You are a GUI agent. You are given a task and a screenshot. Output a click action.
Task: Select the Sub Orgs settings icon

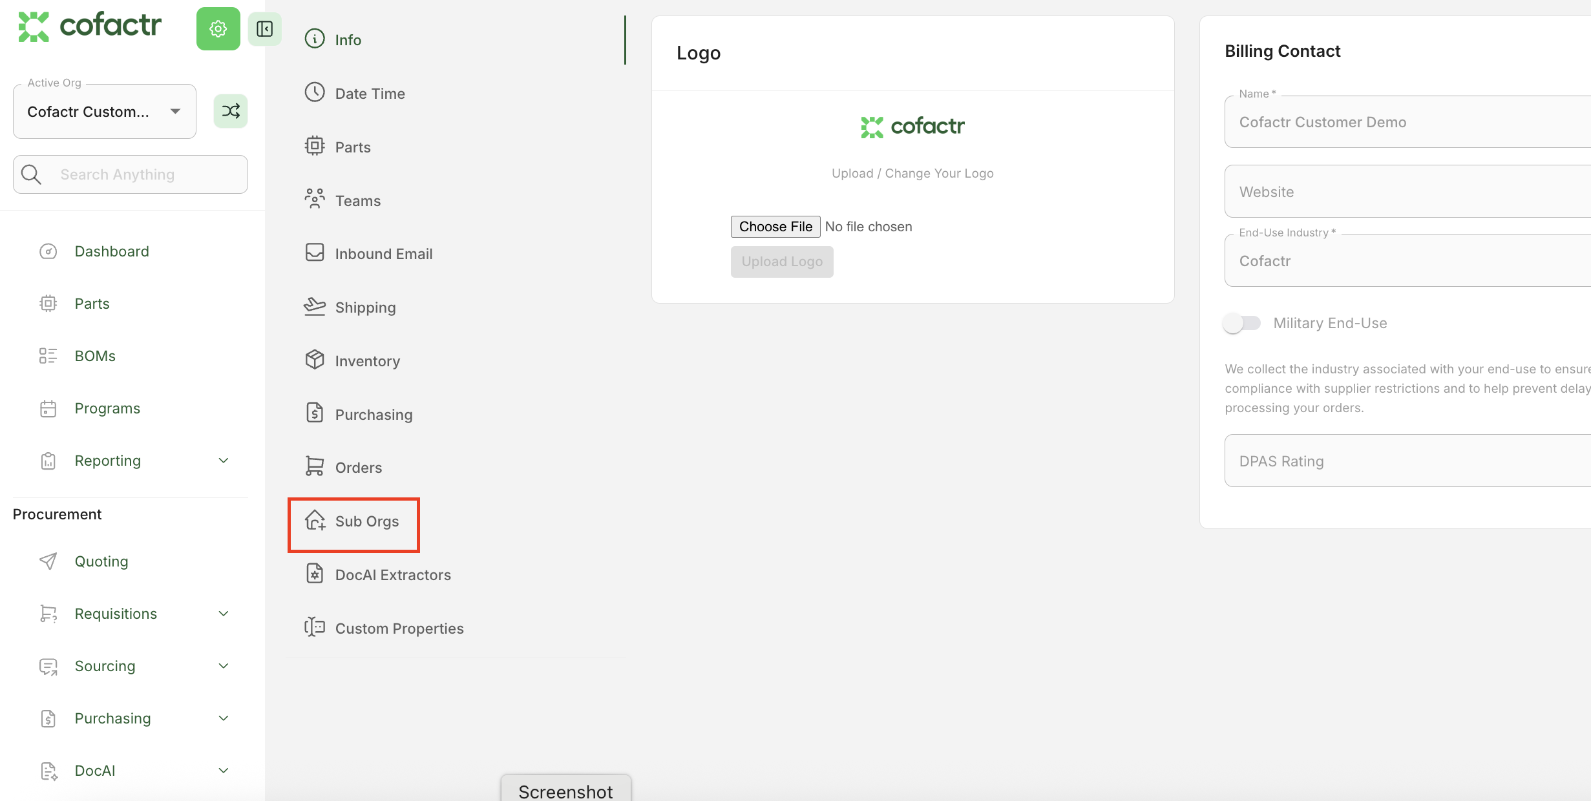click(x=315, y=521)
